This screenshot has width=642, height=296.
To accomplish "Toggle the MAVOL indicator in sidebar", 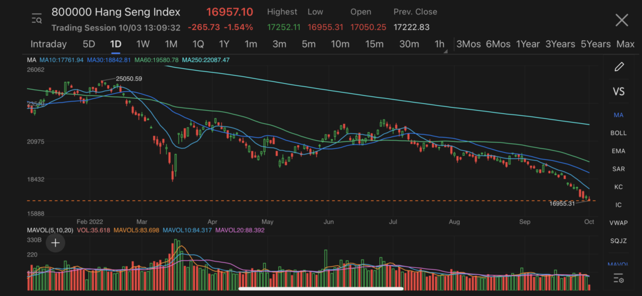I will (x=618, y=264).
